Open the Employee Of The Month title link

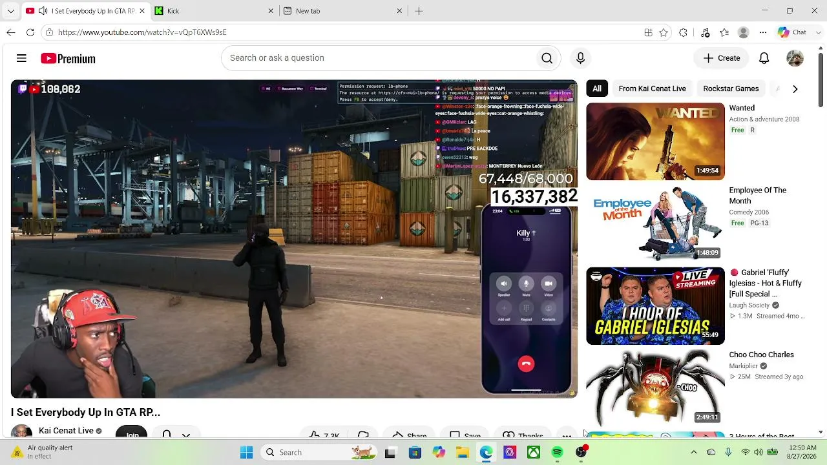(x=757, y=196)
